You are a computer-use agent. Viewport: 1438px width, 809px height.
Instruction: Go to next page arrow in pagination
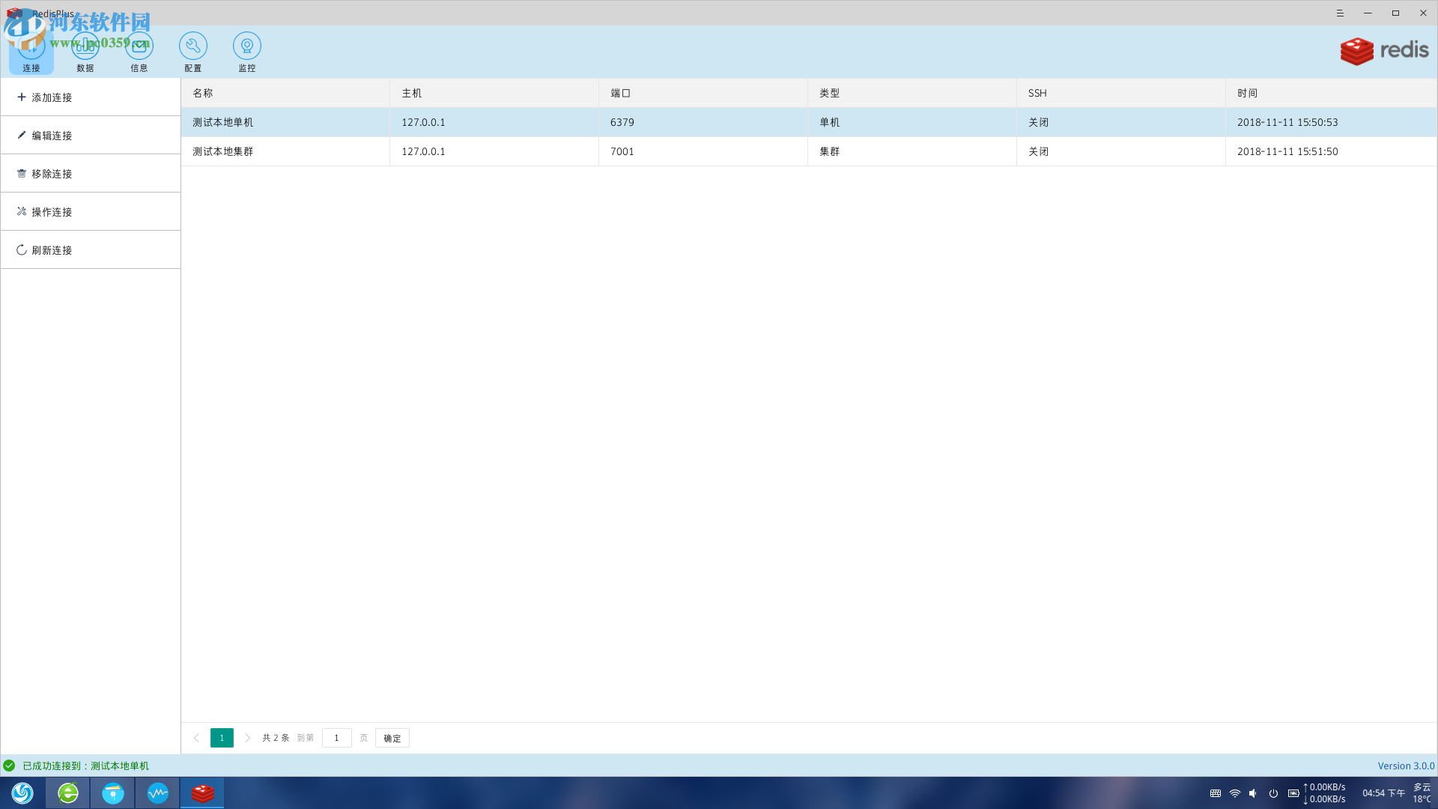pyautogui.click(x=248, y=738)
